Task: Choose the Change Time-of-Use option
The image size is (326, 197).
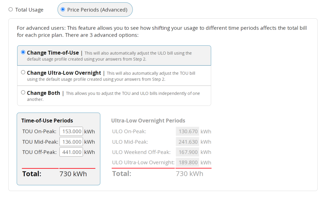Action: tap(23, 52)
